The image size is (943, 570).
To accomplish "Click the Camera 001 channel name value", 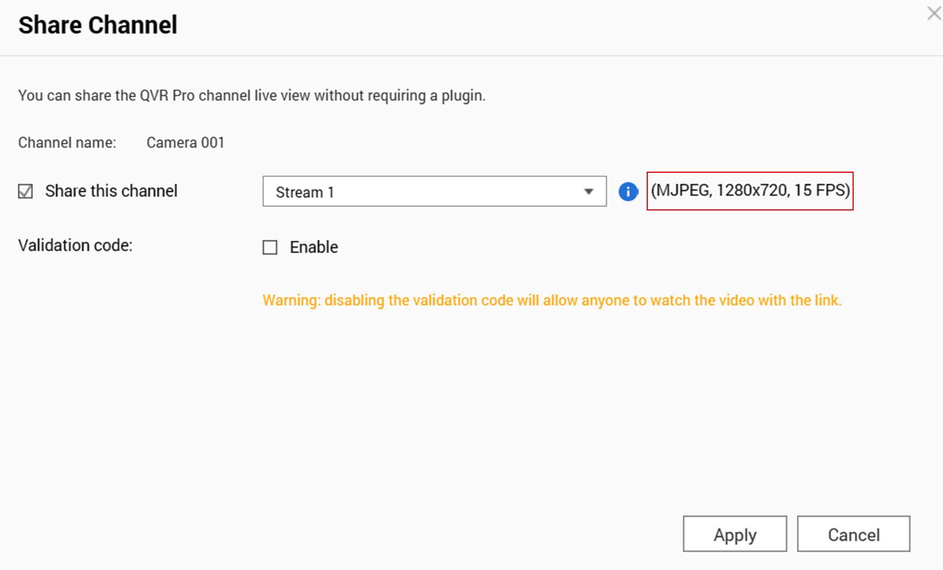I will (185, 143).
